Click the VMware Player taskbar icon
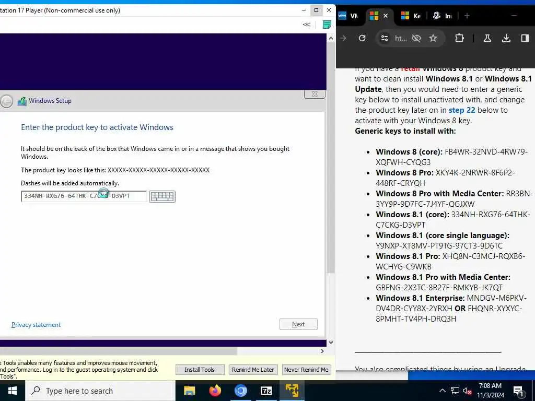The height and width of the screenshot is (401, 535). [292, 391]
